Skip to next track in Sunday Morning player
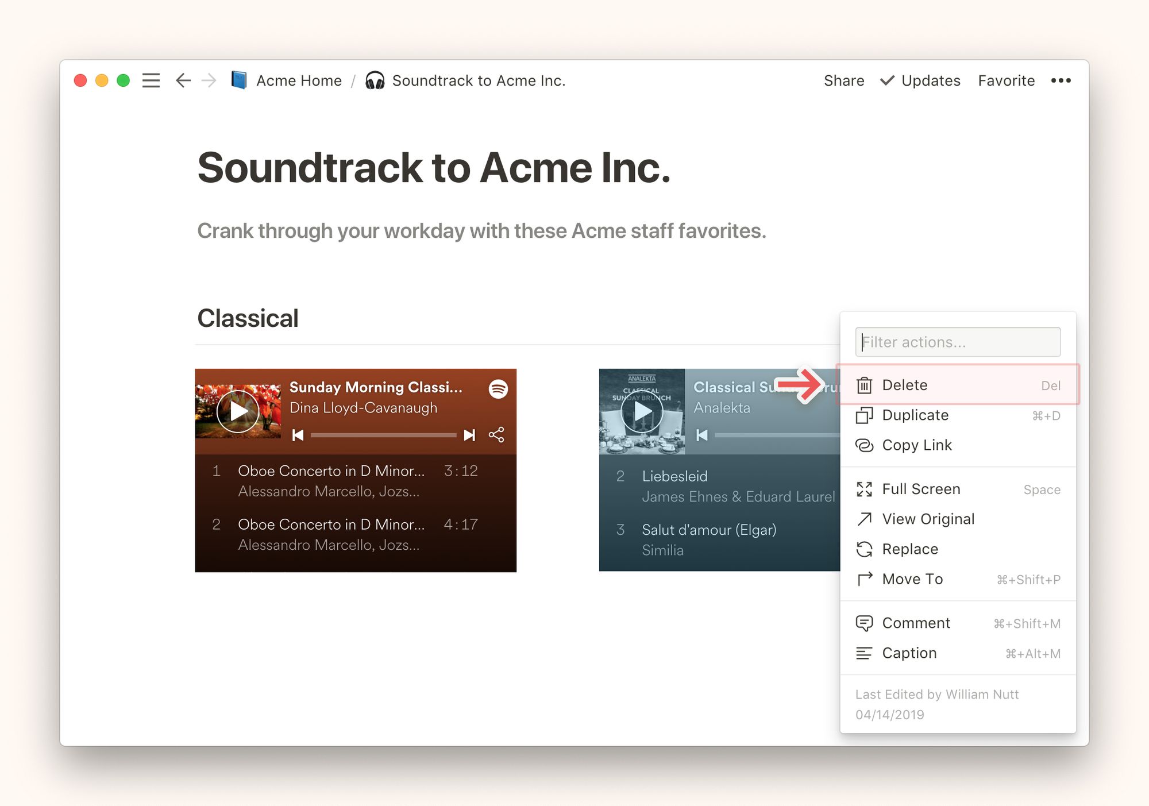 (x=469, y=435)
